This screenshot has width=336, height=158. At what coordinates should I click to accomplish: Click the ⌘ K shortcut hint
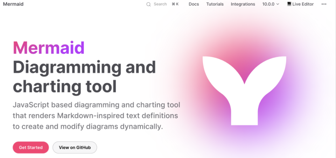pos(175,4)
